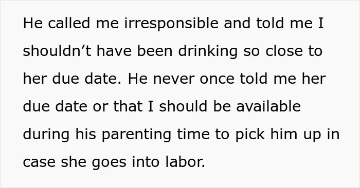The image size is (360, 188).
Task: Click the word "that" in the text
Action: tap(128, 106)
